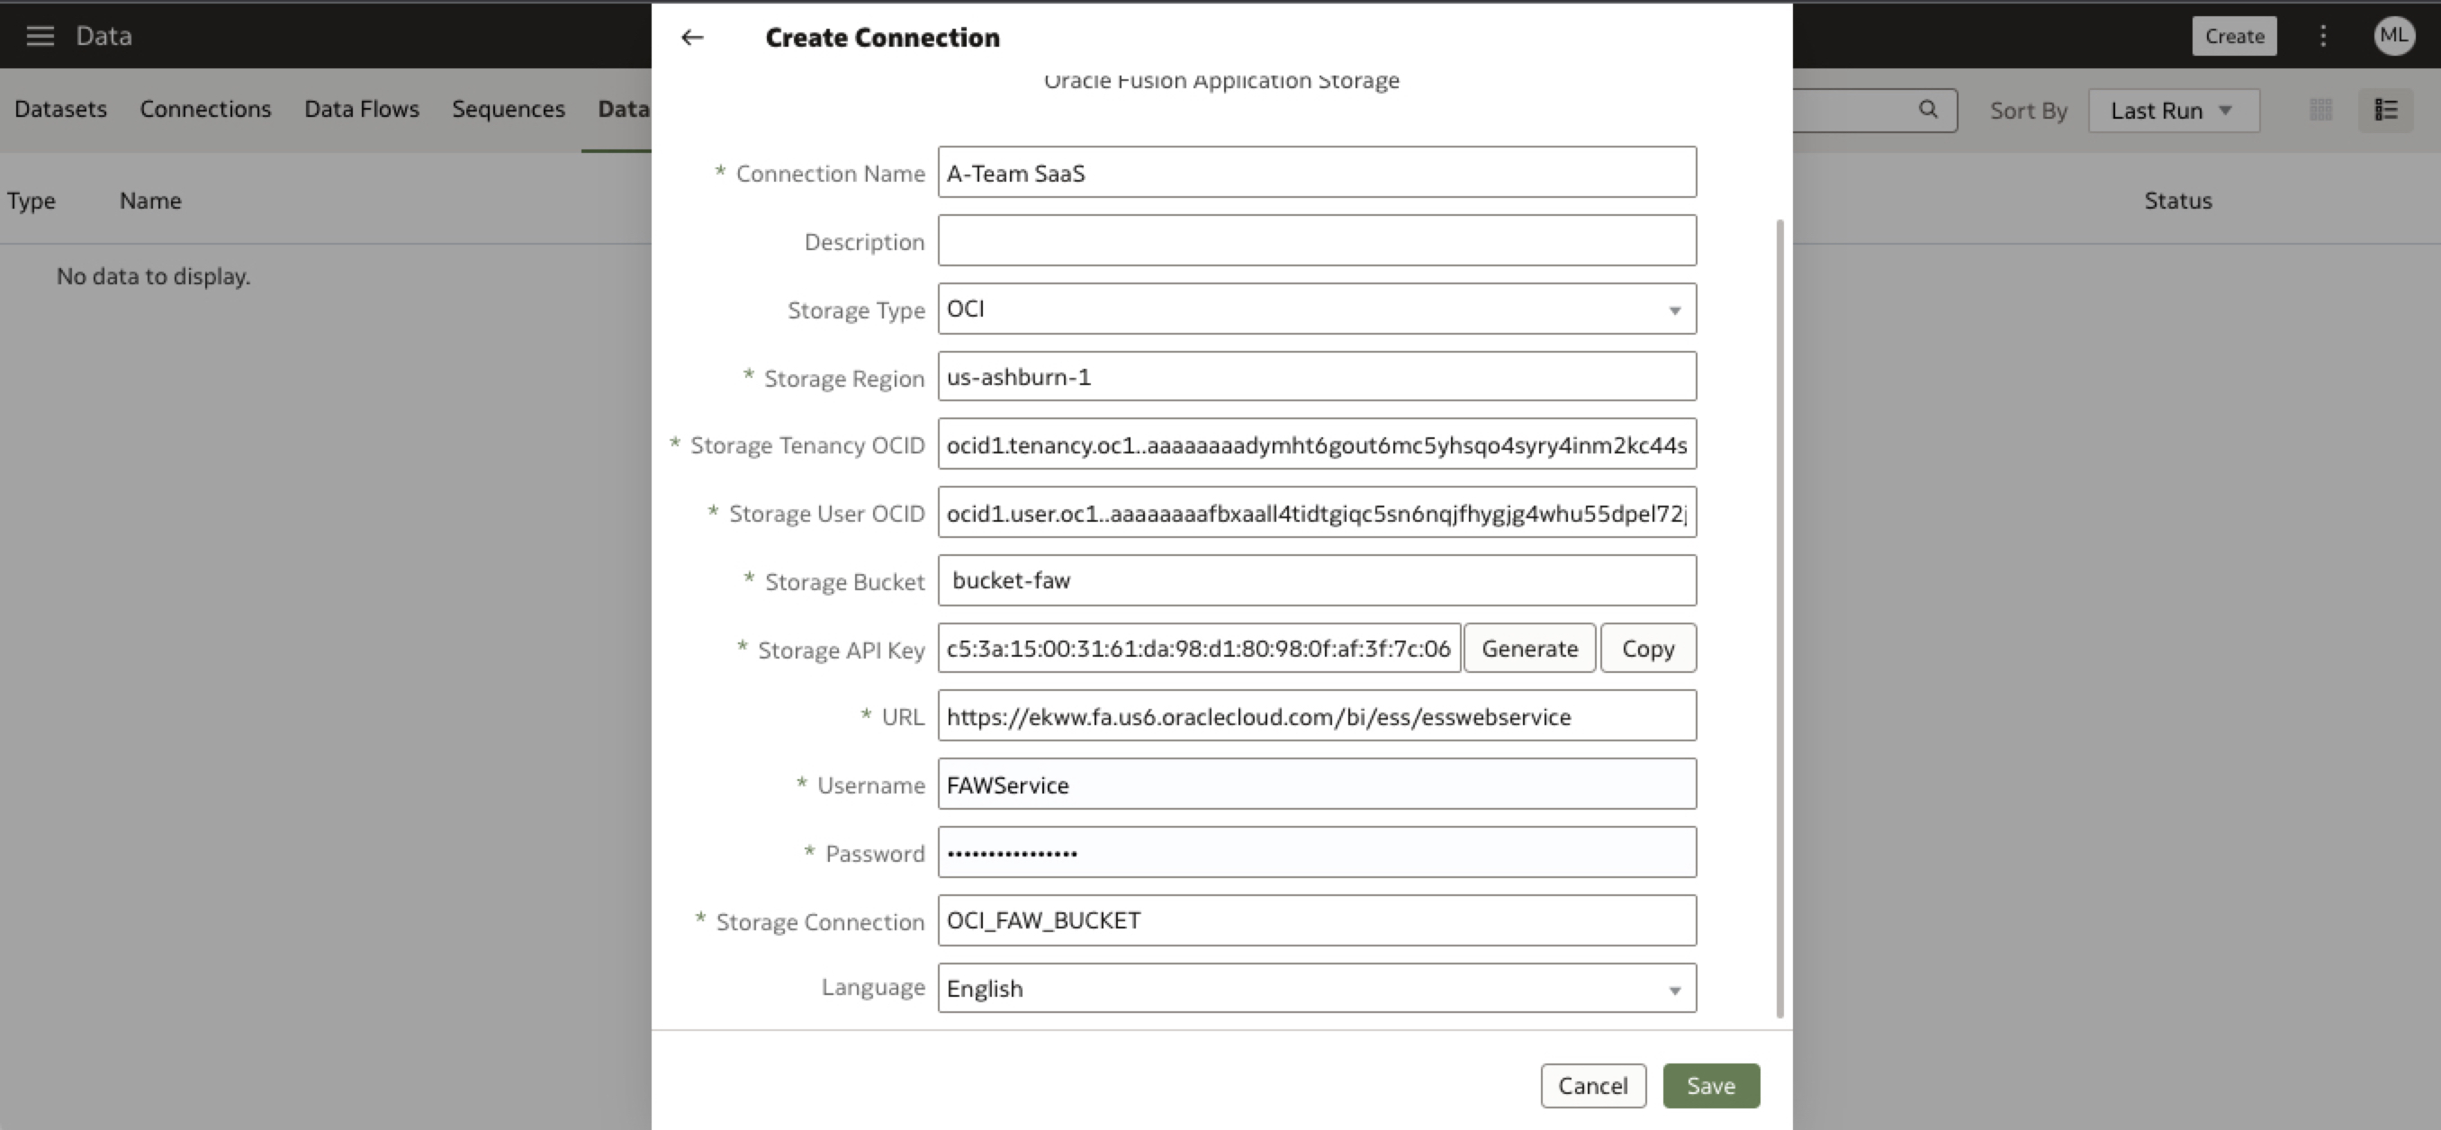
Task: Cancel the Create Connection dialog
Action: click(x=1593, y=1086)
